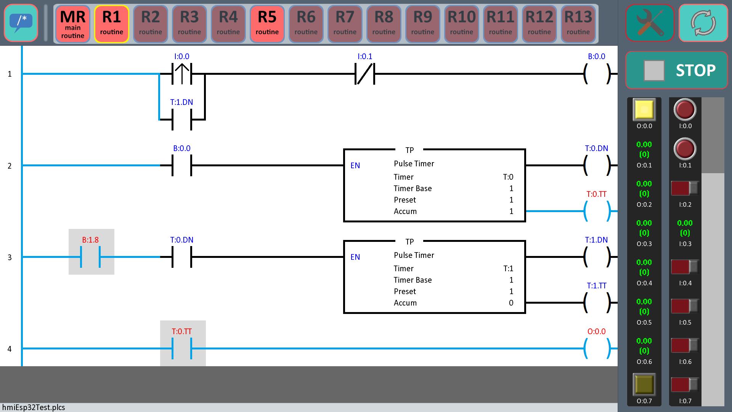Open the R3 routine tab
The width and height of the screenshot is (732, 412).
(x=189, y=24)
